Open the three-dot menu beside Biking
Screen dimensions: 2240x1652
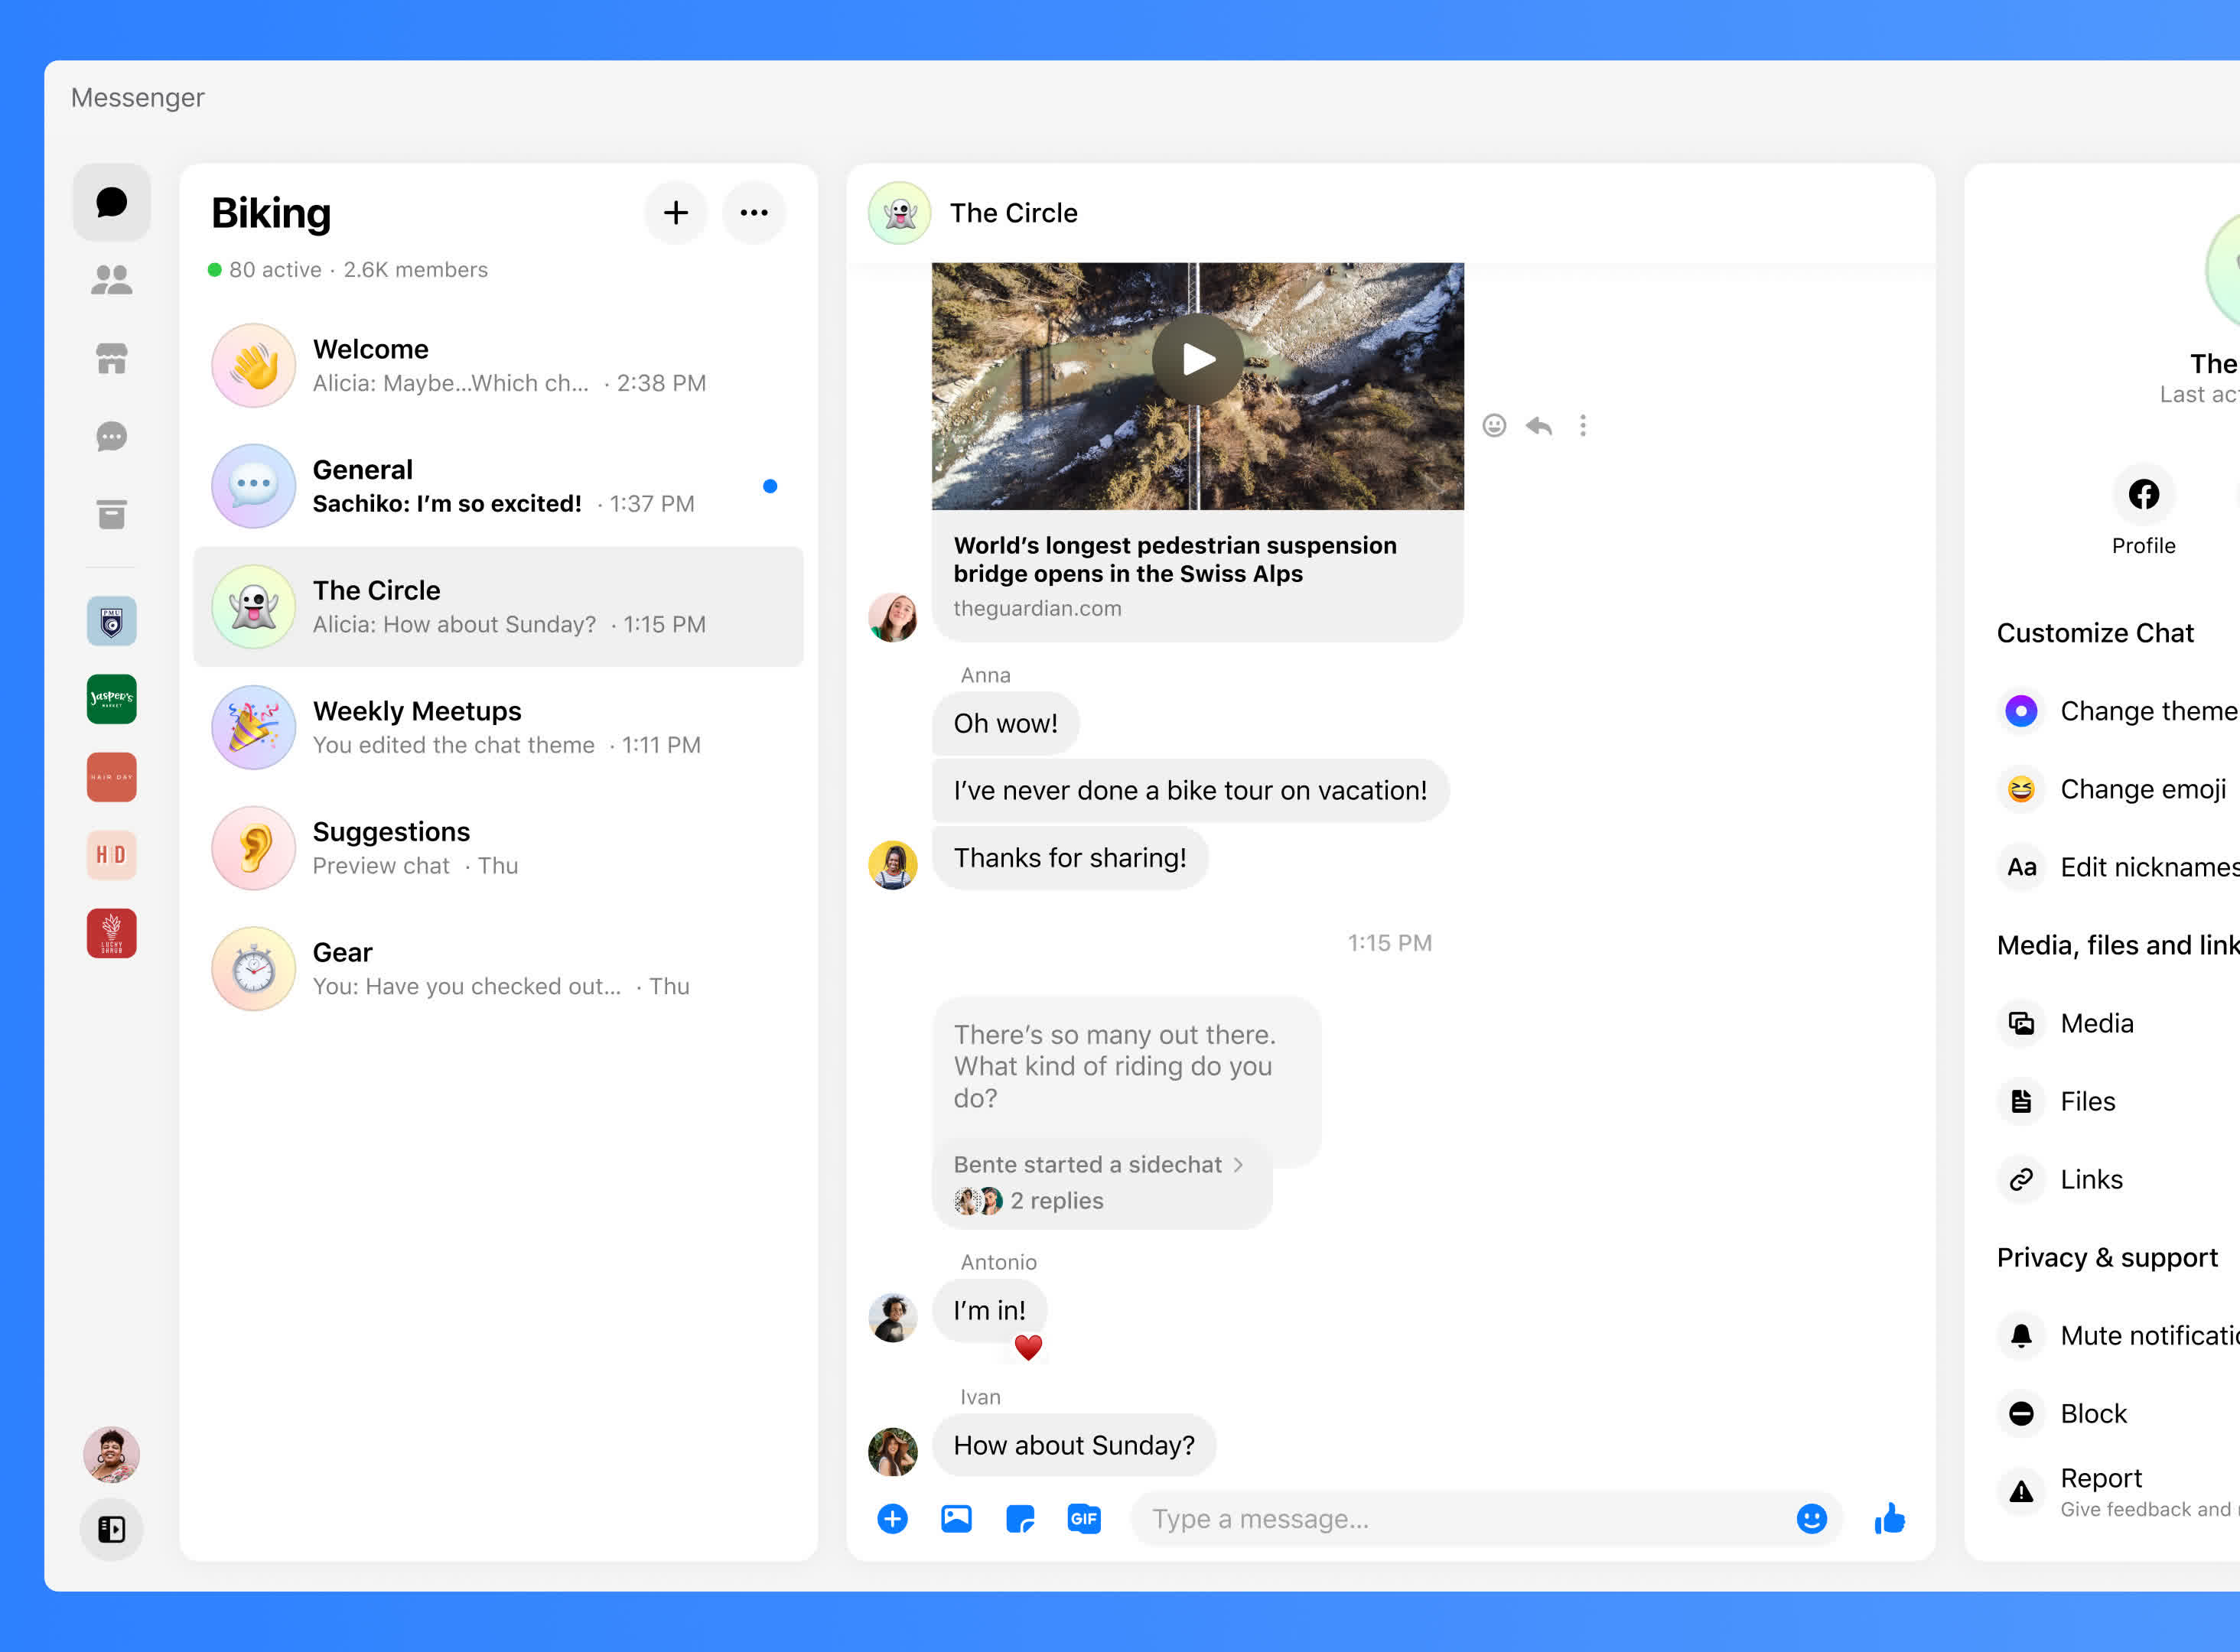click(754, 213)
